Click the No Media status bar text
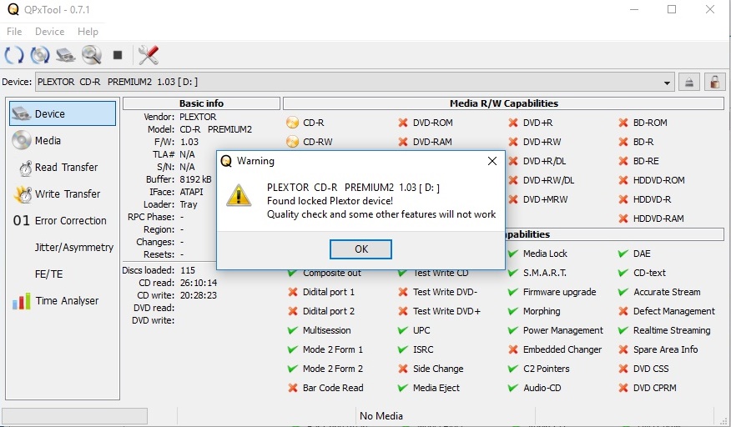Screen dimensions: 731x427 [x=381, y=416]
